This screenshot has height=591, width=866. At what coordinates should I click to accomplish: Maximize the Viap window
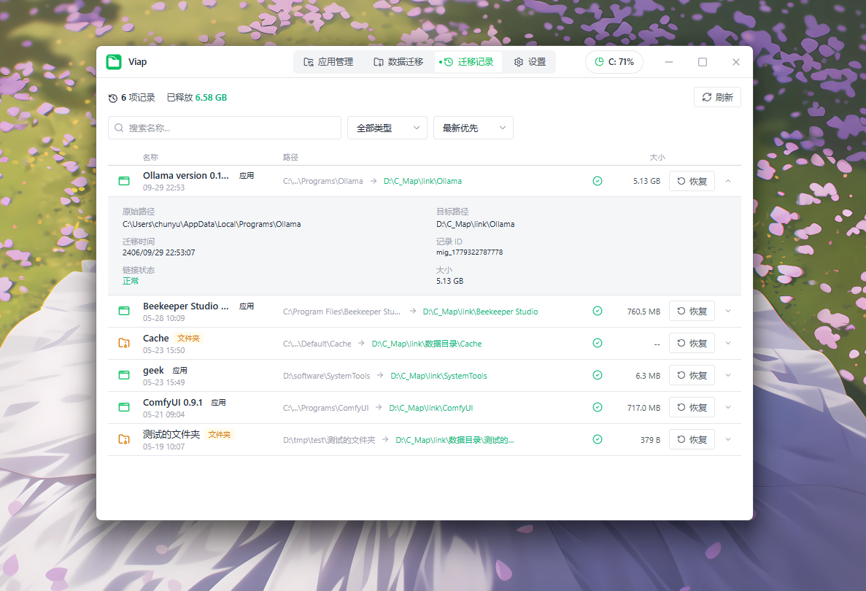pos(703,62)
